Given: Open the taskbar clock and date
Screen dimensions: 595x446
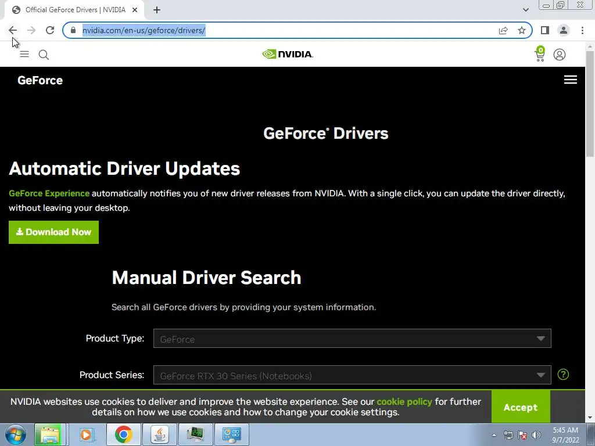Looking at the screenshot, I should click(565, 435).
